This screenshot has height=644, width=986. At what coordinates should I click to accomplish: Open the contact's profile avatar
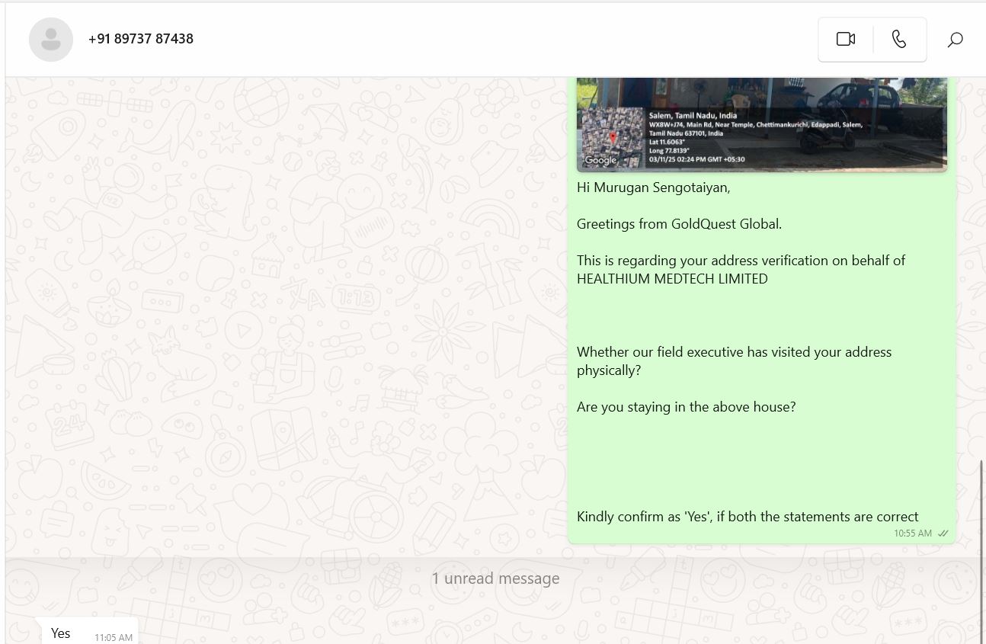(x=51, y=39)
